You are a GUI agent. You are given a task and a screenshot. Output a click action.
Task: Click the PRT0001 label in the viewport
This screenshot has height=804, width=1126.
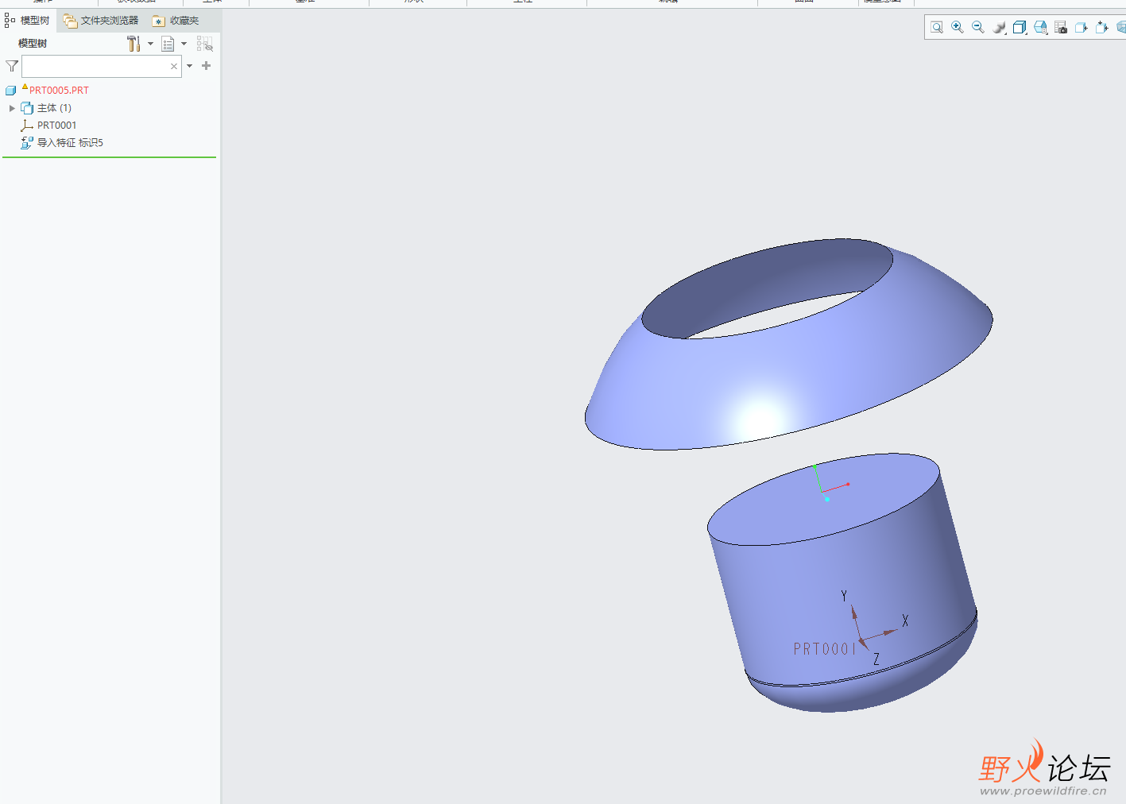pos(825,649)
